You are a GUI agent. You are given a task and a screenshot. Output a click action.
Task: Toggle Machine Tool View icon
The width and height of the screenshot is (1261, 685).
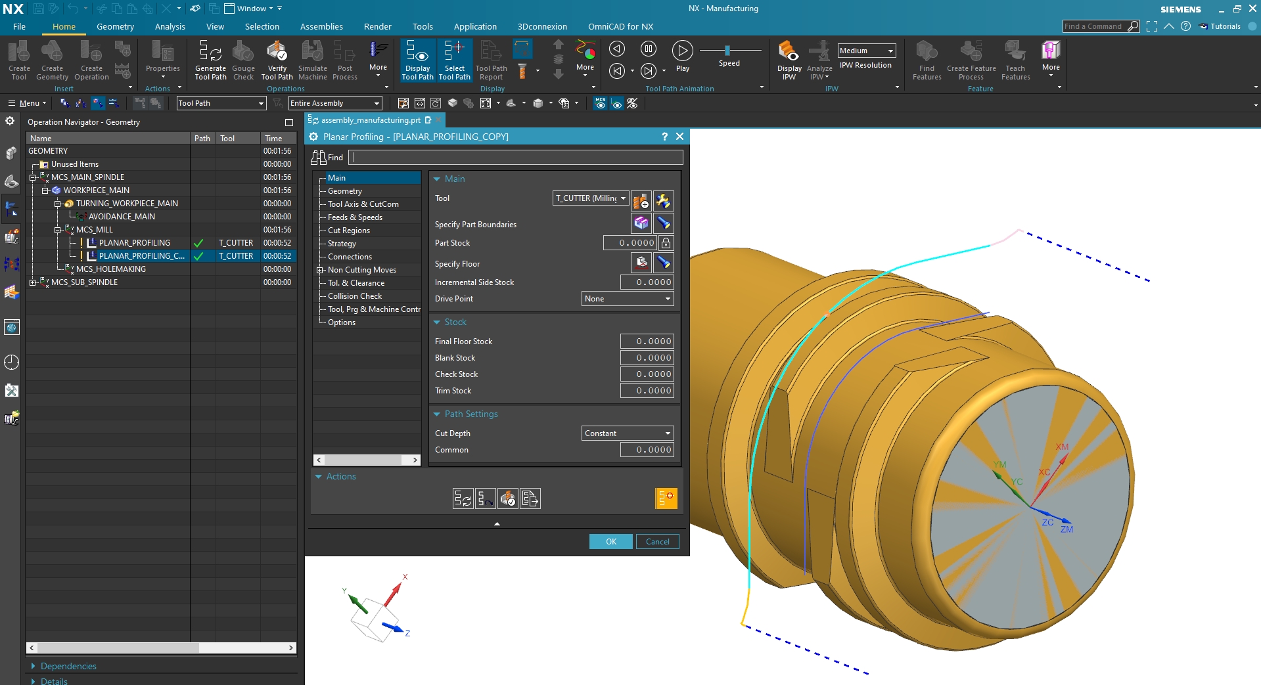click(x=81, y=103)
